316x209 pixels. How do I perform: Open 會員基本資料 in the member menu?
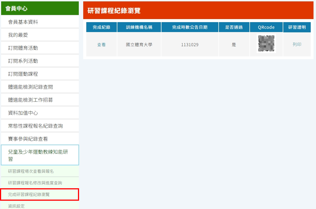pyautogui.click(x=40, y=22)
